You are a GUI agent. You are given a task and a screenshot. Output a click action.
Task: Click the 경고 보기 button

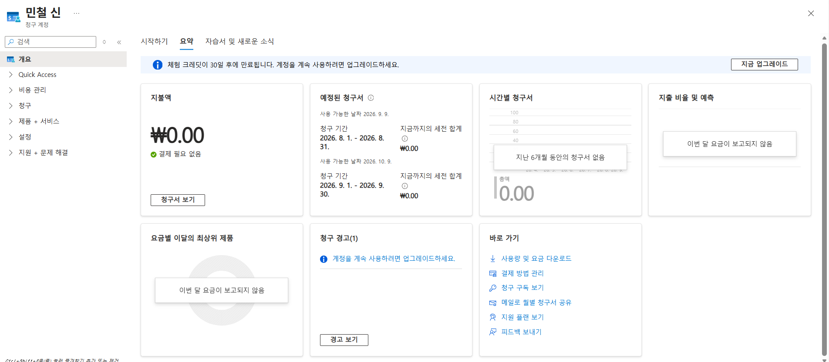pos(344,340)
